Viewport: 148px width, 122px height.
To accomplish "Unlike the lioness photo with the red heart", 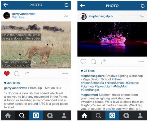I will click(7, 73).
